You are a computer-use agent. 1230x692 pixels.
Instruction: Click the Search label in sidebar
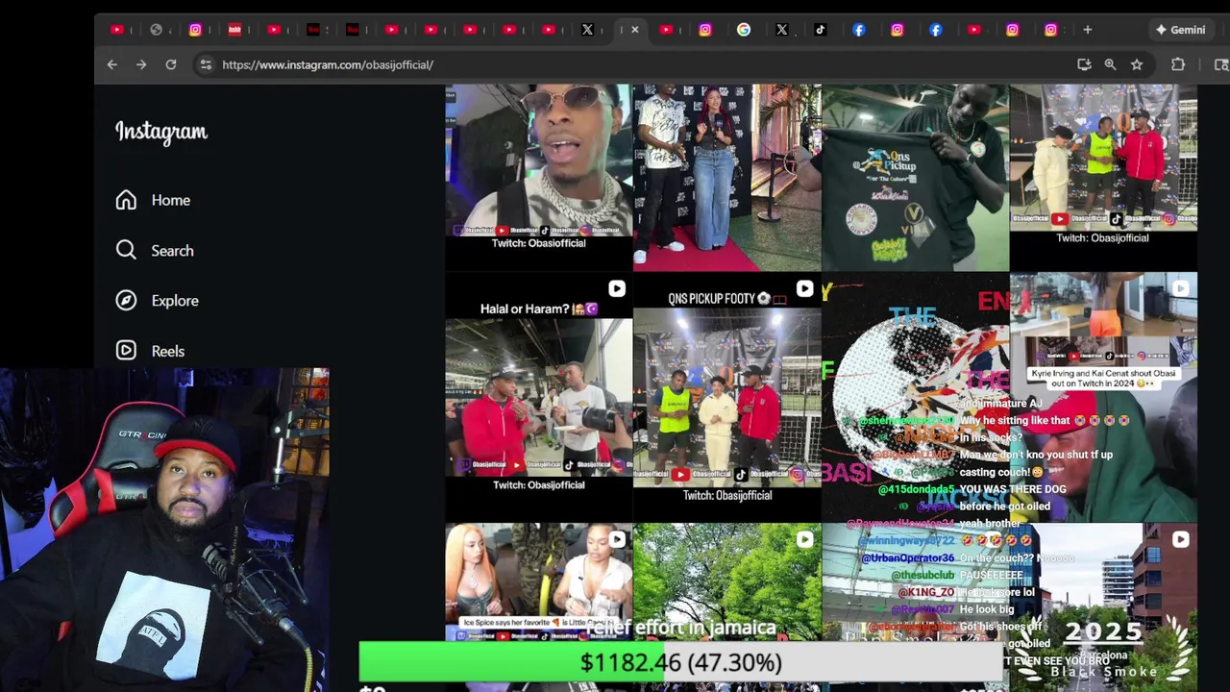click(x=172, y=250)
